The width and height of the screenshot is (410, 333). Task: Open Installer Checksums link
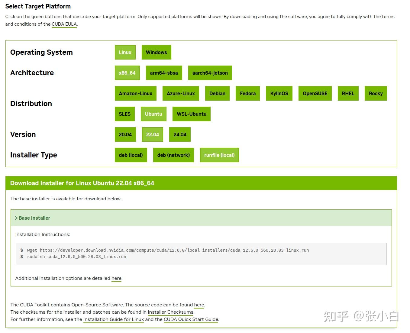pos(170,312)
